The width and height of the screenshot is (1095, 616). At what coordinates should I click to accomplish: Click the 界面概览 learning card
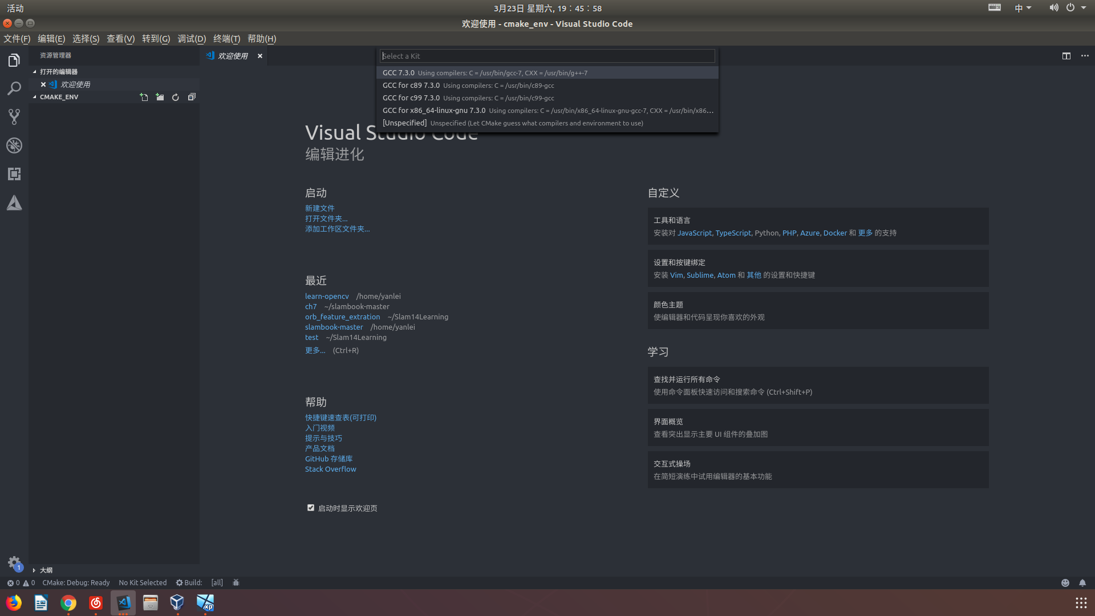coord(818,427)
